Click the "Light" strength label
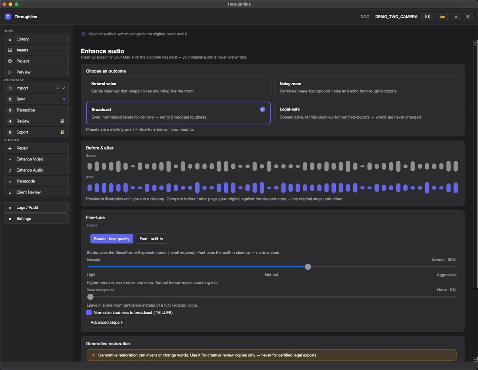The image size is (478, 370). (x=91, y=275)
